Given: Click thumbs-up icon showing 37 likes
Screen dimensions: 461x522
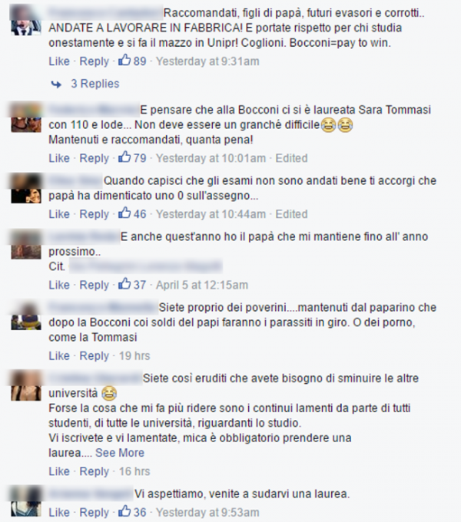Looking at the screenshot, I should click(x=124, y=284).
